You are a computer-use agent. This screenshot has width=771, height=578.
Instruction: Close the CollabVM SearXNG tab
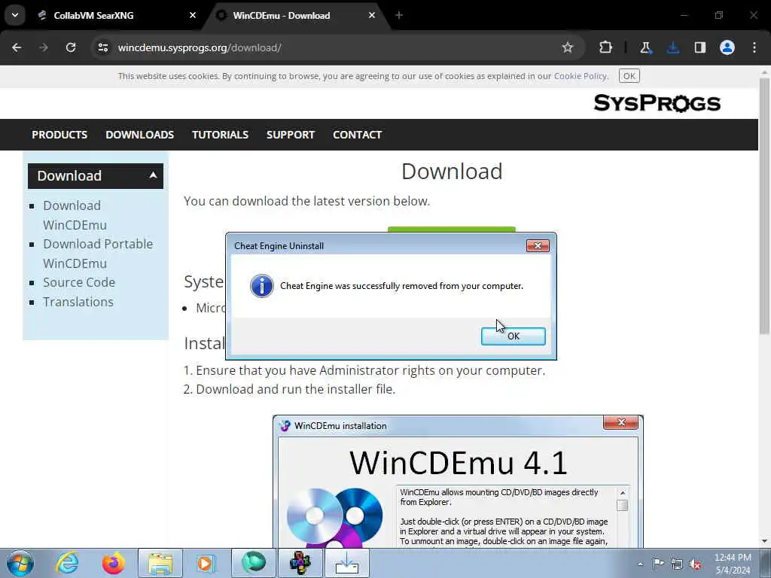point(193,15)
